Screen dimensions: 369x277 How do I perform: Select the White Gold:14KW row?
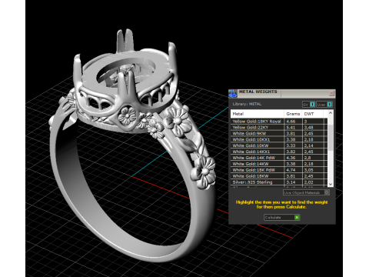point(279,164)
